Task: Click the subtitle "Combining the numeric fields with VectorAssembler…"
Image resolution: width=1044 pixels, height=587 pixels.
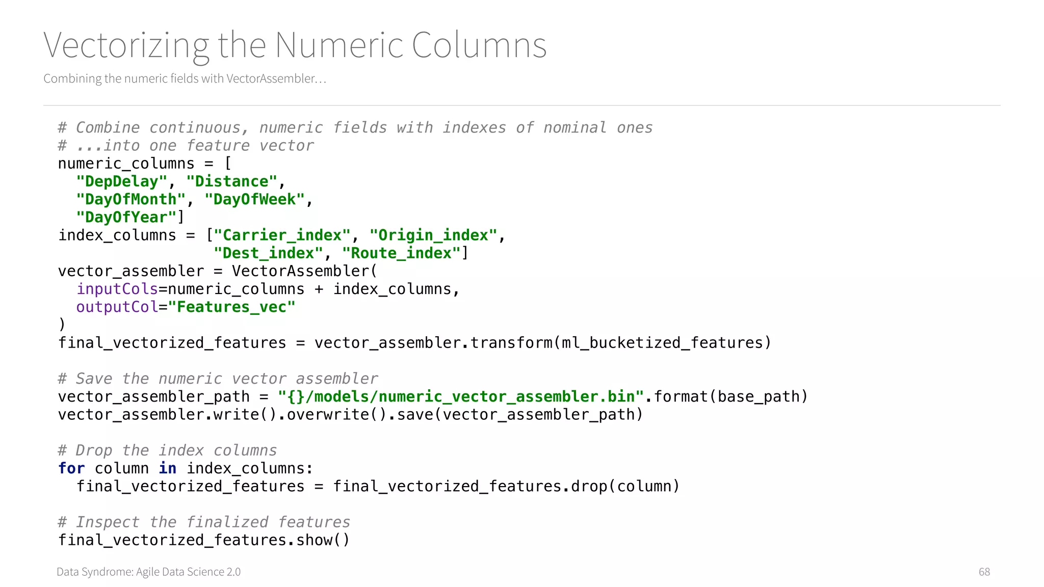Action: (185, 78)
